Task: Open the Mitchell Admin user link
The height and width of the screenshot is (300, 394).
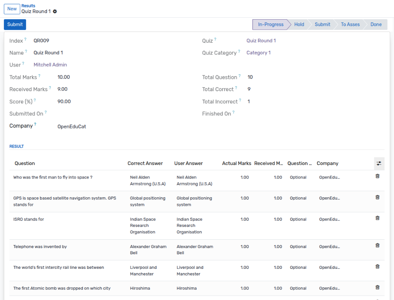Action: (x=50, y=65)
